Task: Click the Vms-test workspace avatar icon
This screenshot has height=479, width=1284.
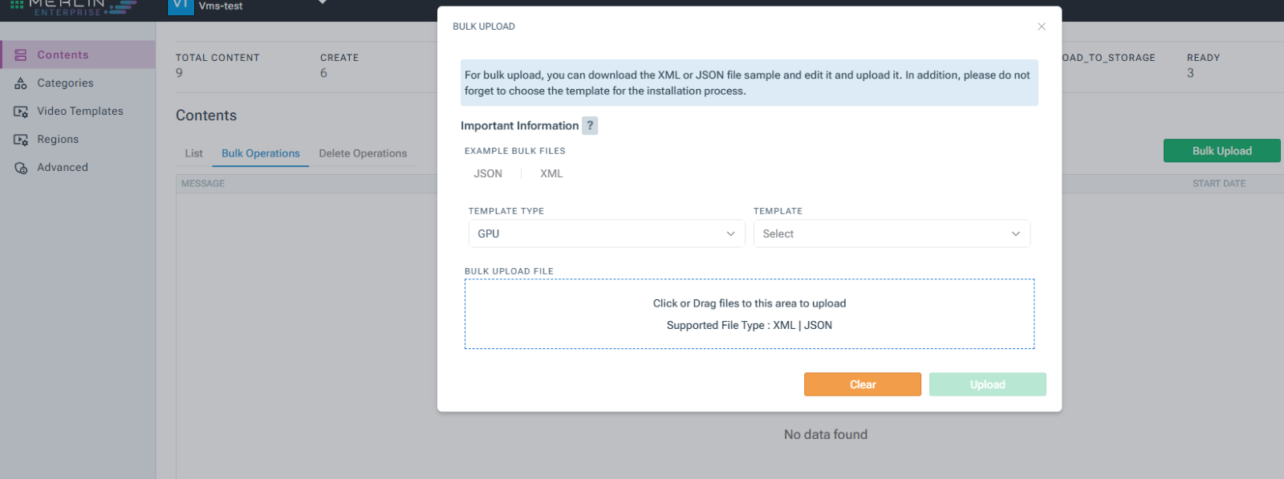Action: [181, 5]
